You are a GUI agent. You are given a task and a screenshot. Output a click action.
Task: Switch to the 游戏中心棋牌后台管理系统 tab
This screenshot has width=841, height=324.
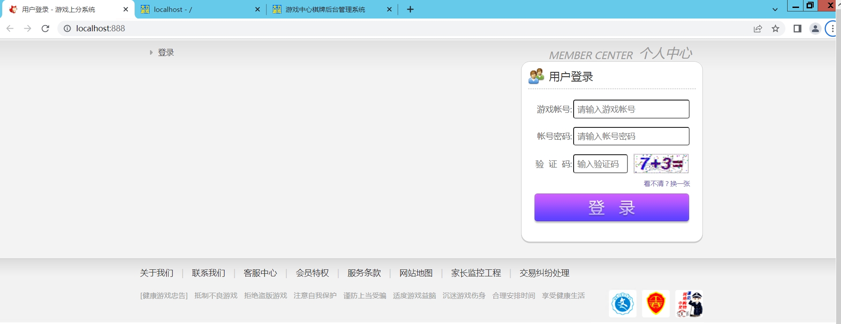[x=325, y=9]
